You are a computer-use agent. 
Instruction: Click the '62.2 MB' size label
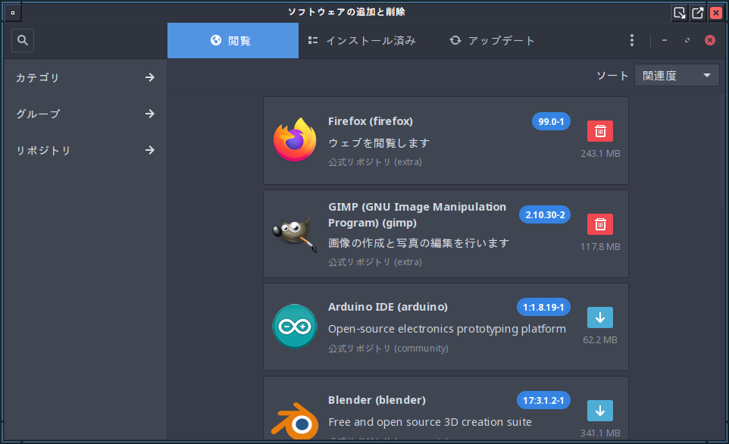point(599,340)
